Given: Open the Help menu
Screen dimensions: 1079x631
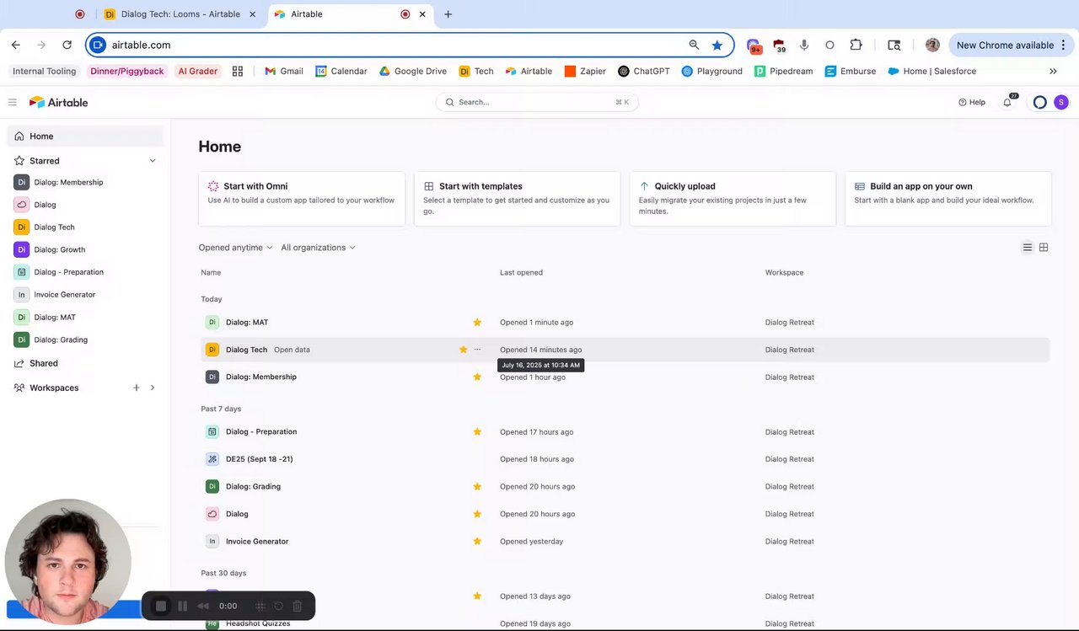Looking at the screenshot, I should click(x=972, y=102).
